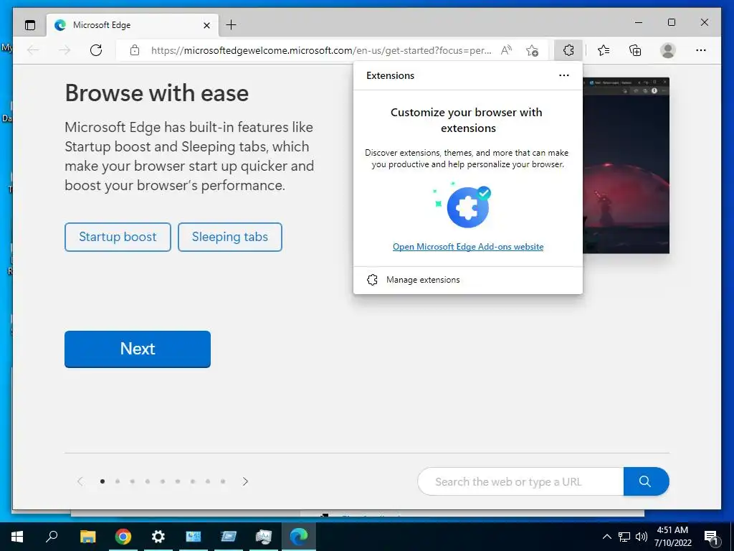Viewport: 734px width, 551px height.
Task: Select the last pagination dot
Action: pos(223,481)
